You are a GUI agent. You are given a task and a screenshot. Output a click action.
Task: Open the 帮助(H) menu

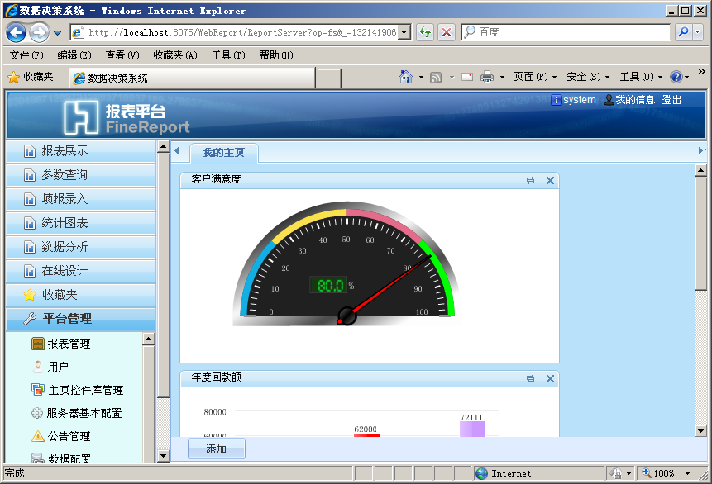click(276, 55)
